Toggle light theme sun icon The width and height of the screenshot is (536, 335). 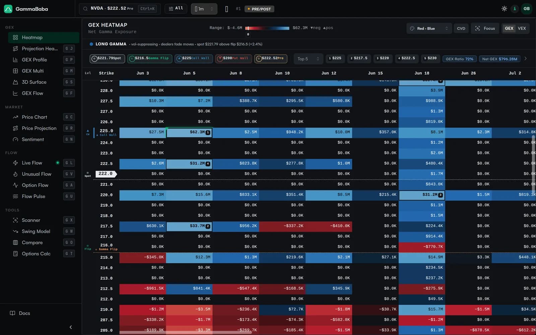(x=504, y=9)
